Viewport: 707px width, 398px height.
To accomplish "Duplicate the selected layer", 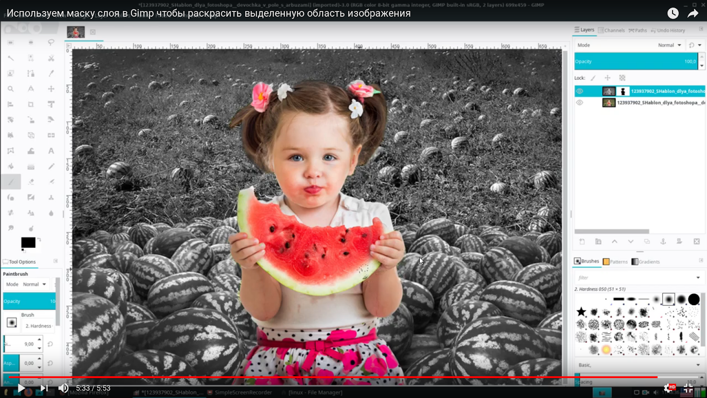I will 647,241.
